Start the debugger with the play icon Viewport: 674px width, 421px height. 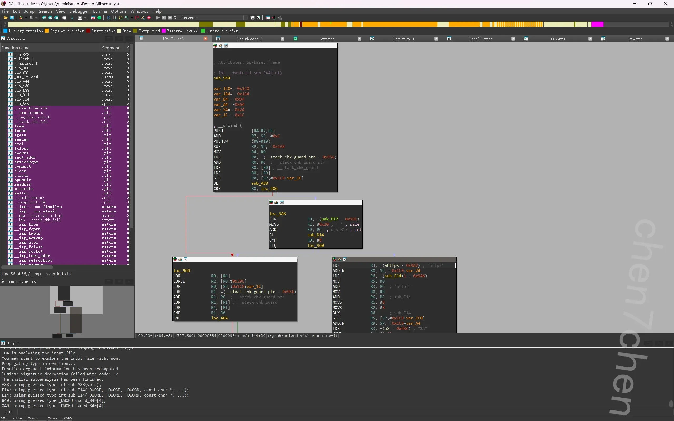[x=158, y=18]
